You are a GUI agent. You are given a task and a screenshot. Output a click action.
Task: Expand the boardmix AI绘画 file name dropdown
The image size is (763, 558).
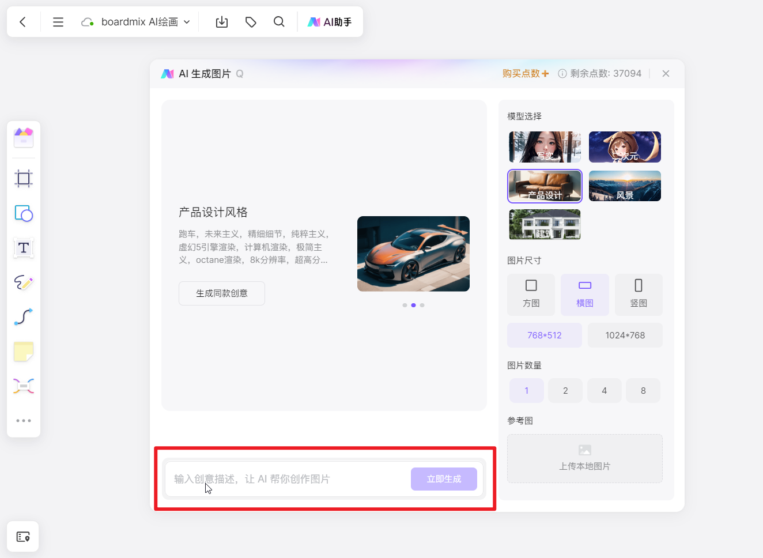click(187, 22)
